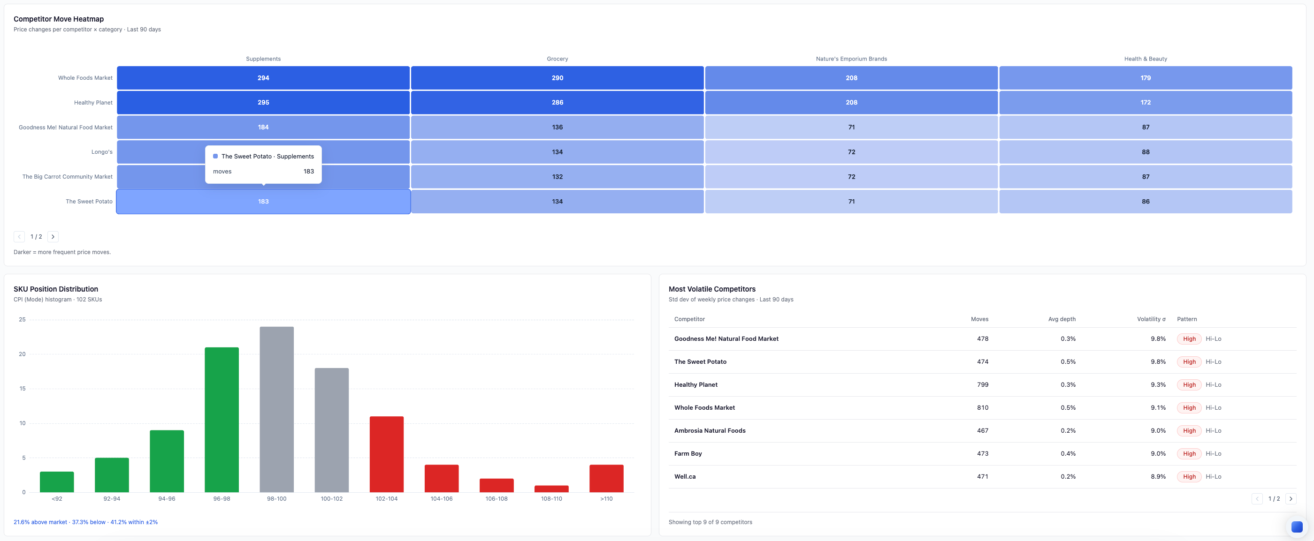Viewport: 1314px width, 541px height.
Task: Select Goodness Me! Grocery cell 136
Action: 557,128
